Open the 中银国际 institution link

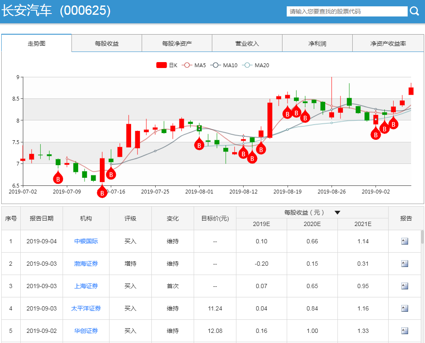coord(86,241)
